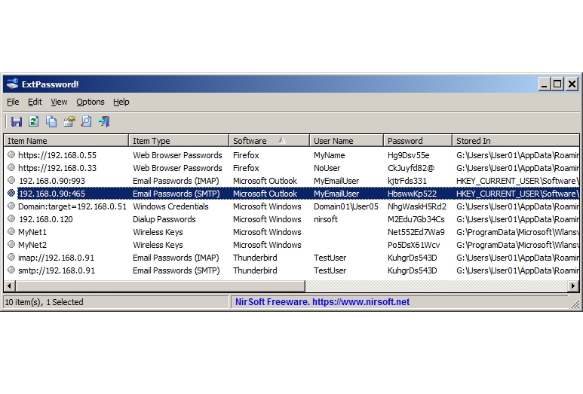Click the password cell HbswwKp522
This screenshot has width=583, height=394.
coord(412,194)
